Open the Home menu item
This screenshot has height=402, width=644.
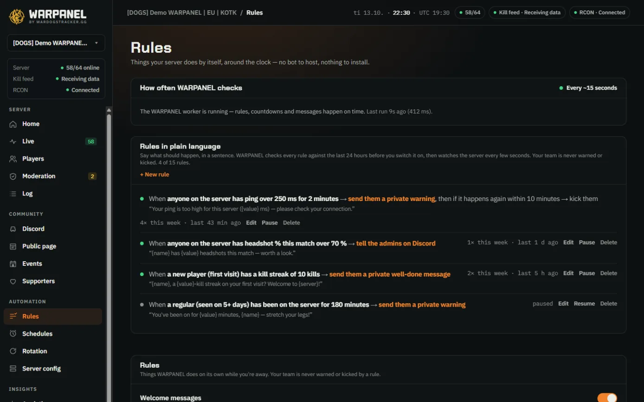53,124
